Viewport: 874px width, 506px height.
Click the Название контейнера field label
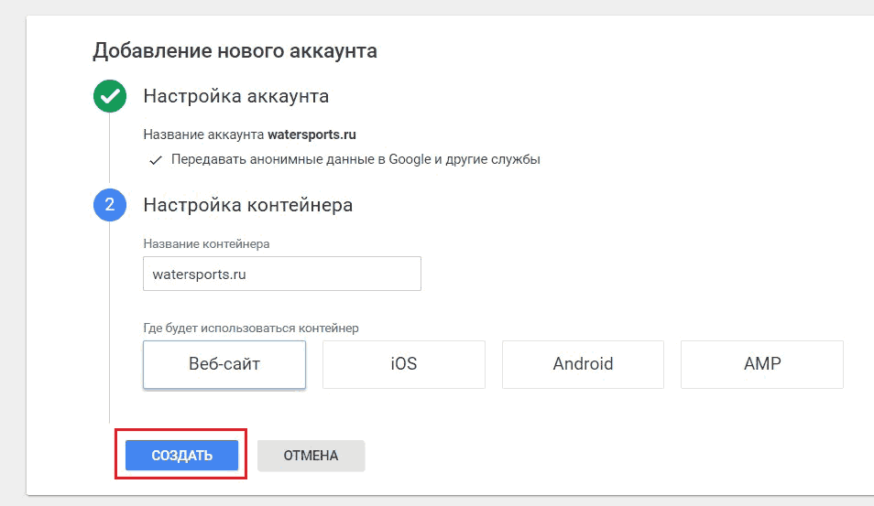pyautogui.click(x=206, y=243)
